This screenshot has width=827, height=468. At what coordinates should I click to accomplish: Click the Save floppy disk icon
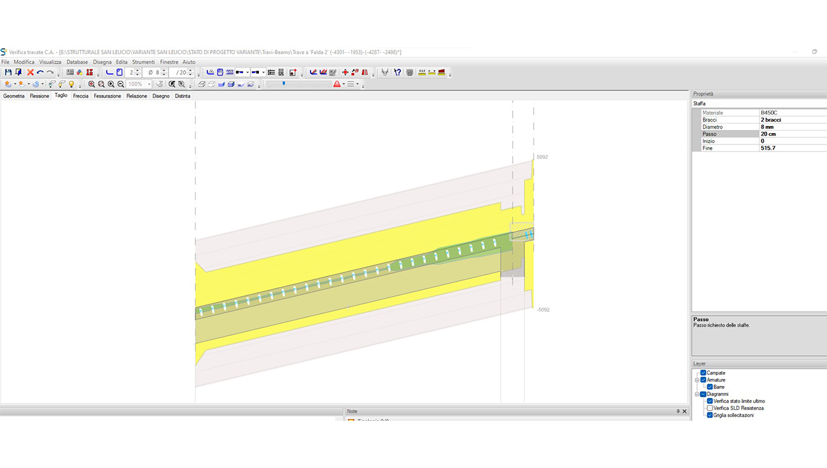click(8, 73)
